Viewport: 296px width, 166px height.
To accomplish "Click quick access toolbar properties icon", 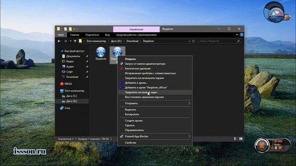I will point(65,29).
